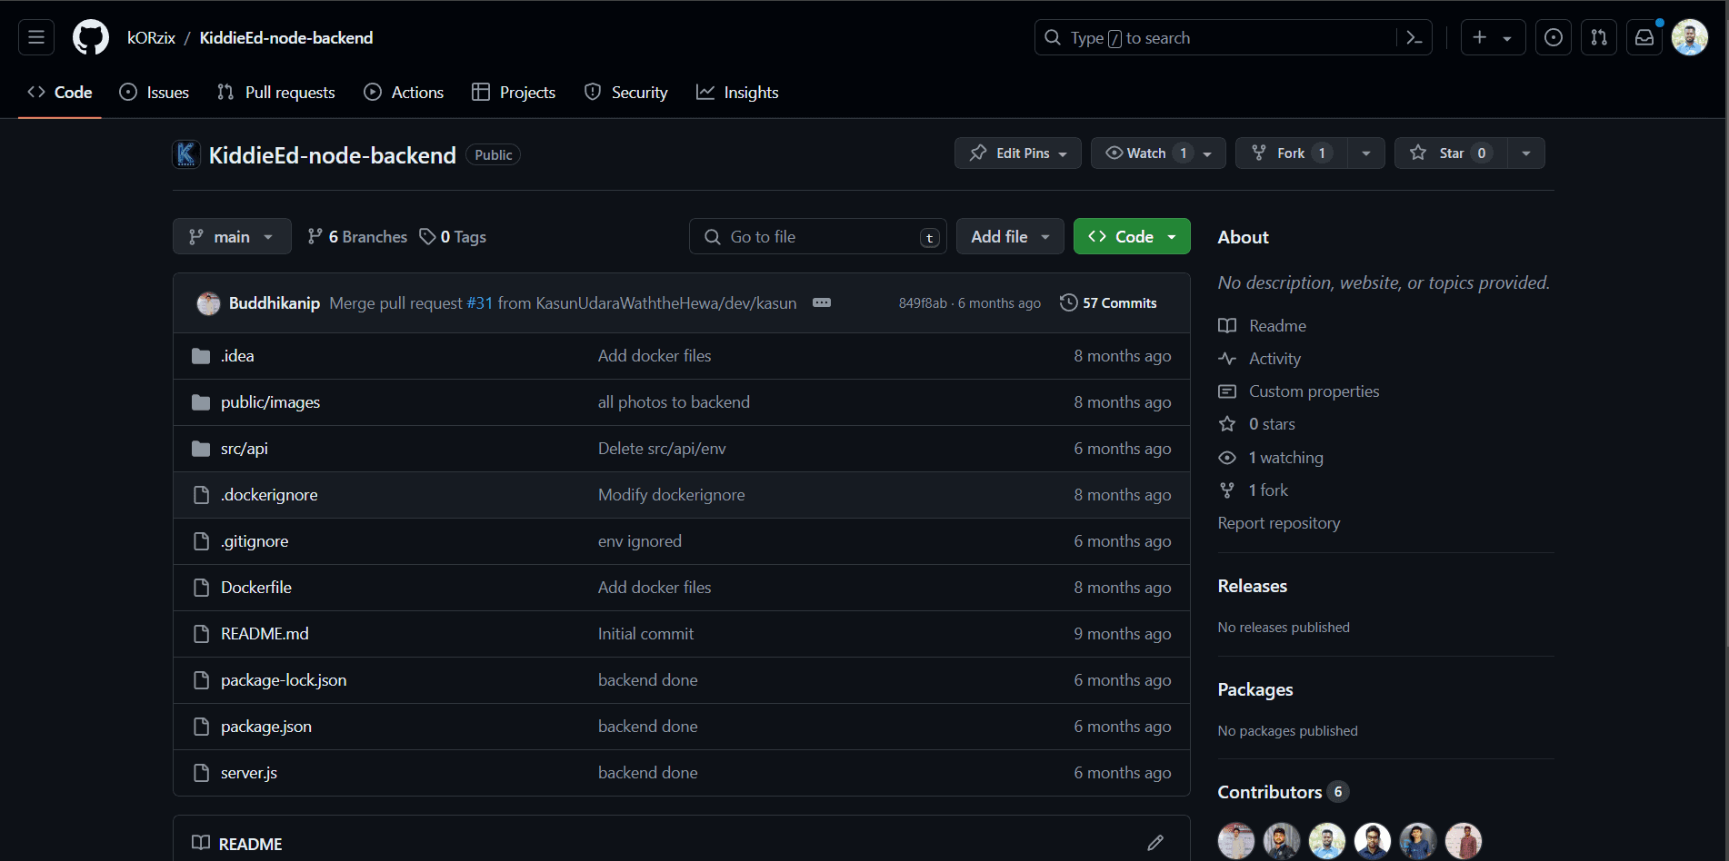The image size is (1729, 861).
Task: Focus the Go to file search field
Action: (818, 236)
